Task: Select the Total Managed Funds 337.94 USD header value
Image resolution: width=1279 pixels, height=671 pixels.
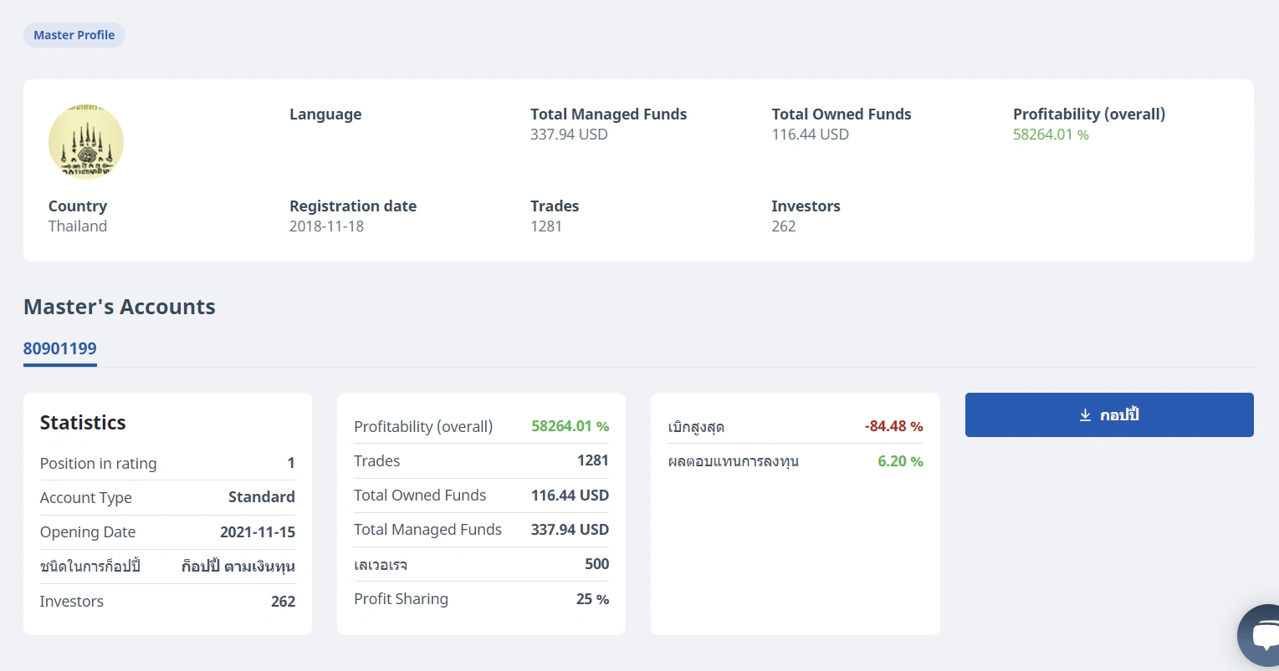Action: point(569,135)
